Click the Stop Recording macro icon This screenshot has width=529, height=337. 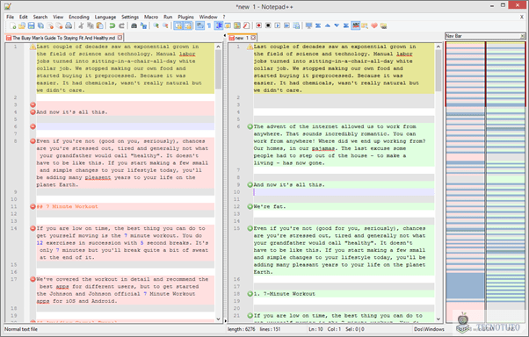point(268,25)
